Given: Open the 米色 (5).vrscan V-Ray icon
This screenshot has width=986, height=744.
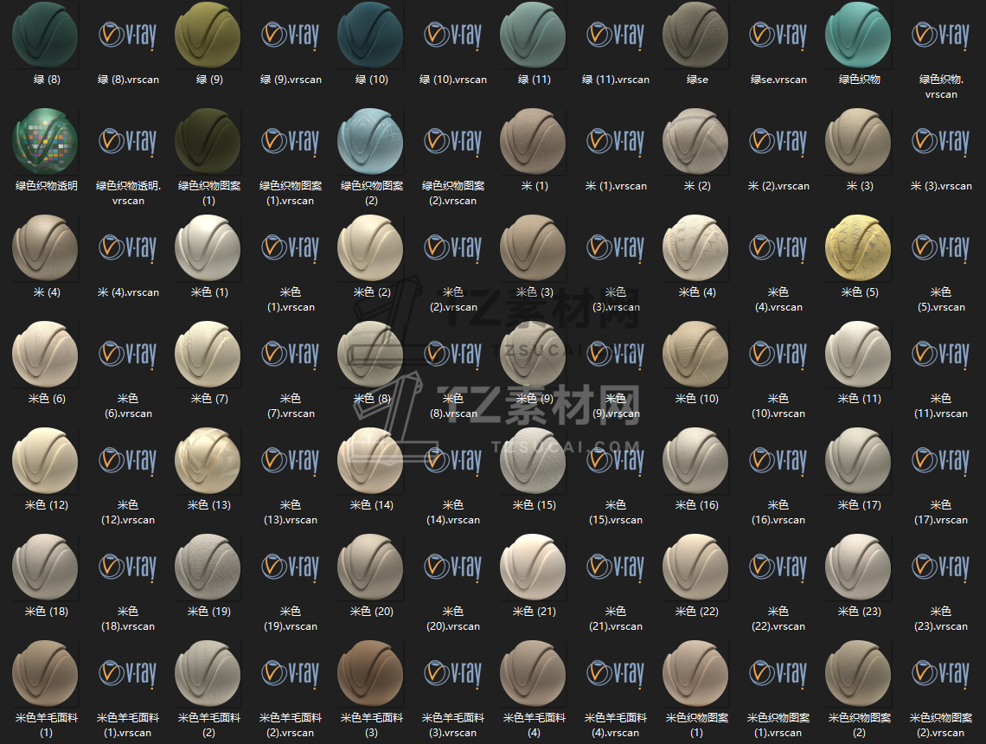Looking at the screenshot, I should (941, 247).
